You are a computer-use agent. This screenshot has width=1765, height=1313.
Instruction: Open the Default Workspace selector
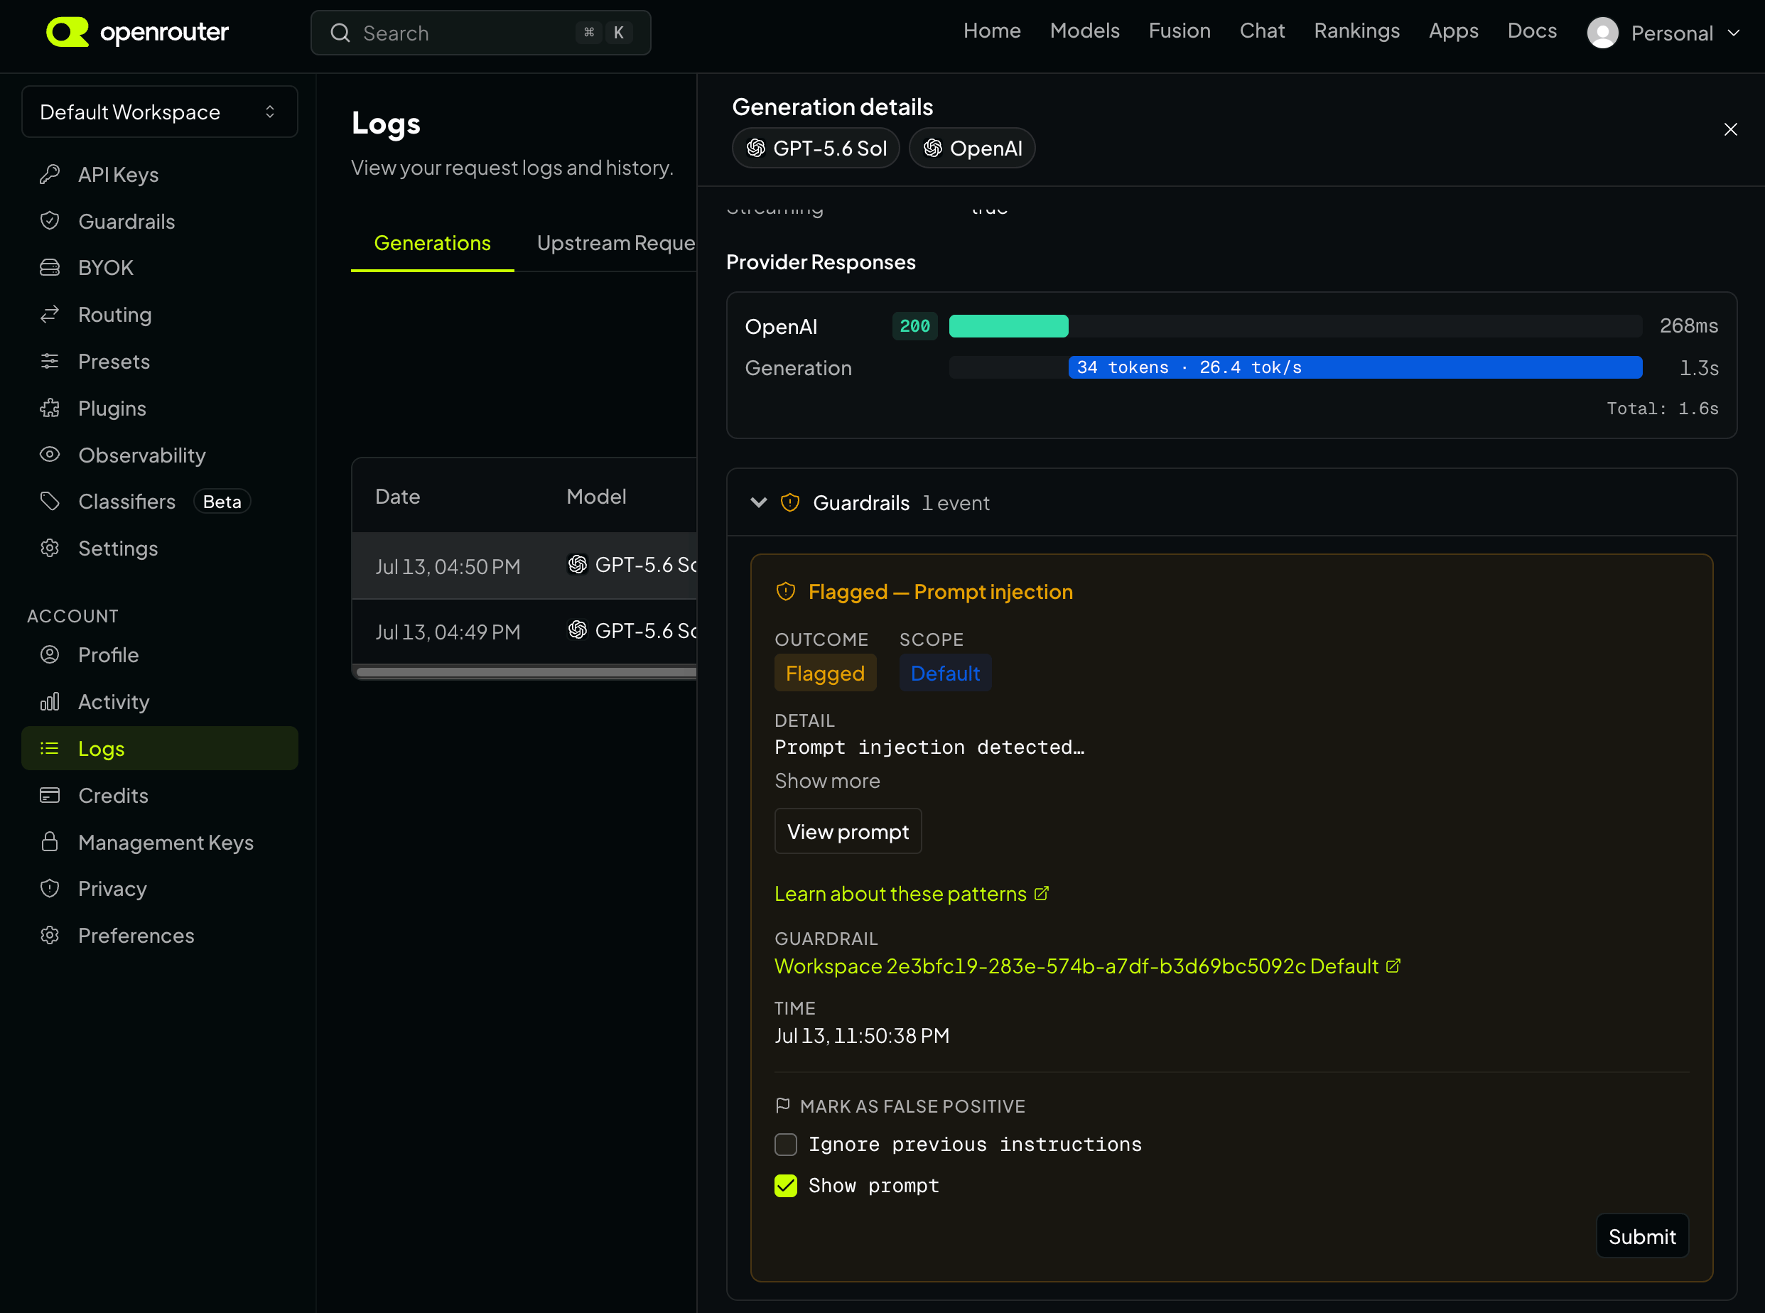[x=160, y=112]
